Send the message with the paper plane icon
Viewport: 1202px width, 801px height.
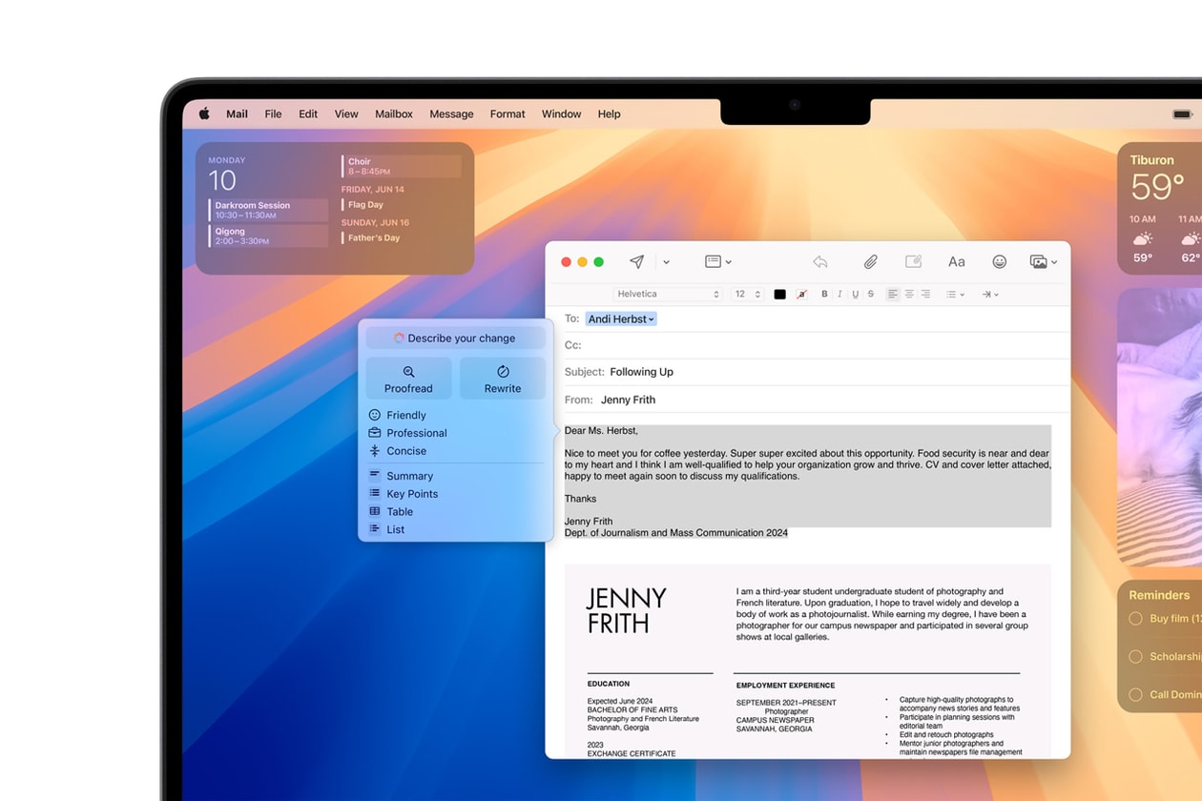click(x=636, y=261)
